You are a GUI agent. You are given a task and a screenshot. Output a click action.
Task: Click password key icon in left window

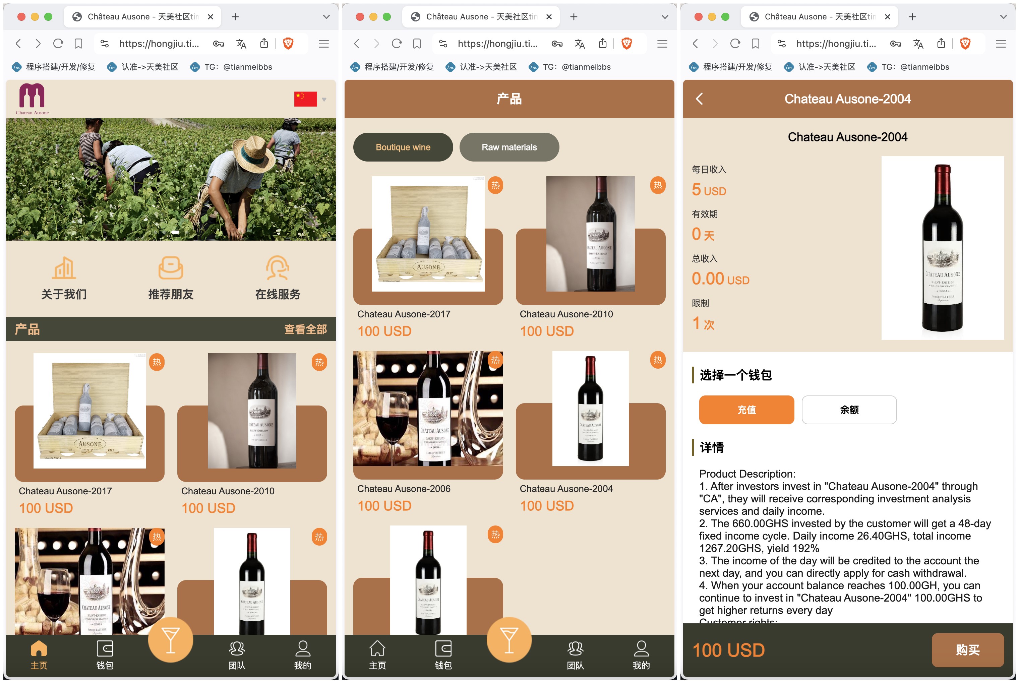[218, 44]
